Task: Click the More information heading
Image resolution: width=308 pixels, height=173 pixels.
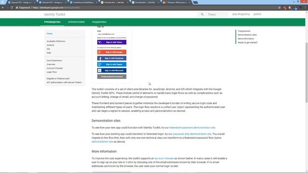Action: [104, 151]
